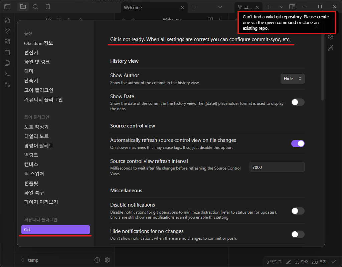Click the pencil editing mode status icon

click(289, 262)
